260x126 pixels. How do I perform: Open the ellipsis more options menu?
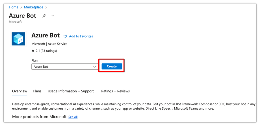52,16
